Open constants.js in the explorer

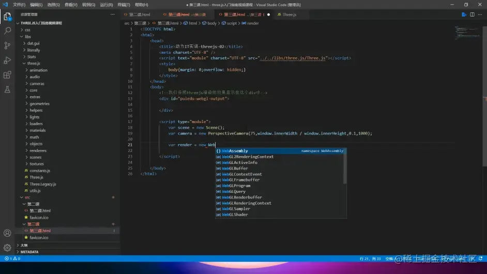click(40, 171)
